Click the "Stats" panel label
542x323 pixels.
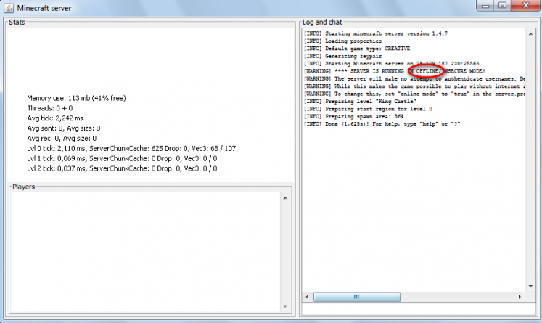click(17, 22)
